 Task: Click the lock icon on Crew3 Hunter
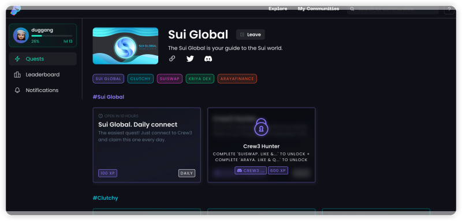[x=261, y=127]
